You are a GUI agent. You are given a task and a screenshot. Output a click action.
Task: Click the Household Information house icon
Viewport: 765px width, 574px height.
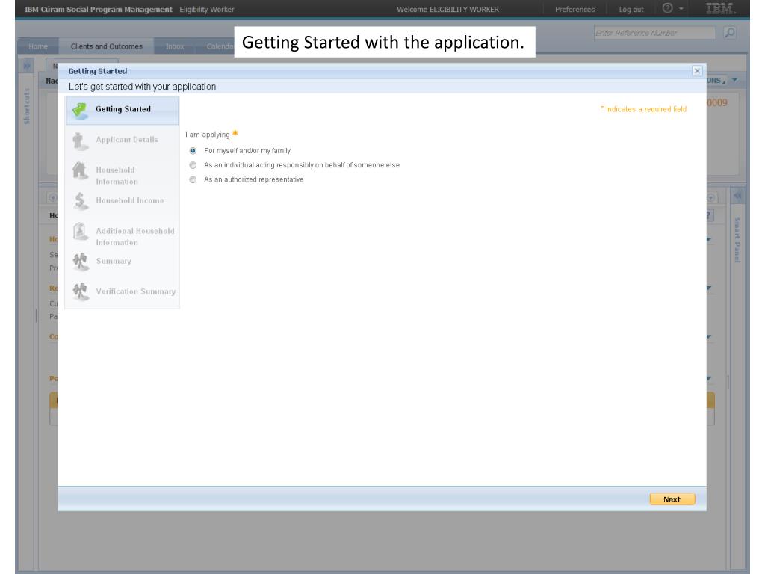(x=79, y=171)
